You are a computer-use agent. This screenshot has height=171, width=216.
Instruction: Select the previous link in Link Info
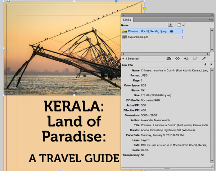(x=205, y=64)
